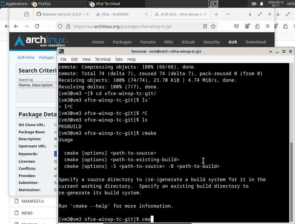
Task: Open the Firefox hamburger application menu
Action: click(x=268, y=26)
